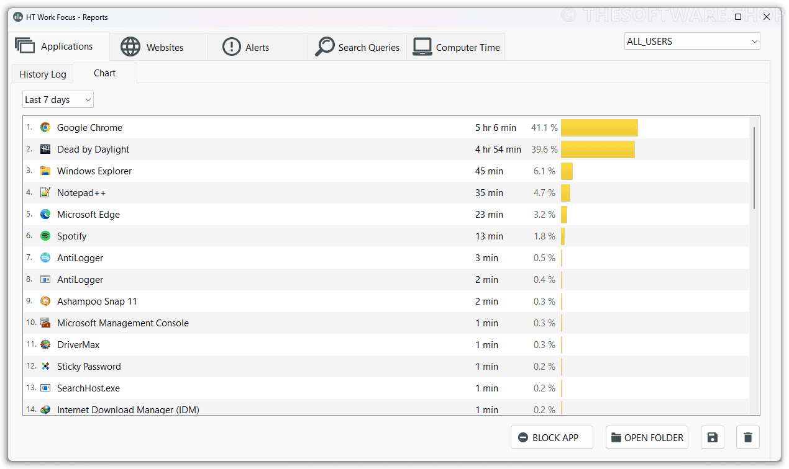This screenshot has width=789, height=469.
Task: Click the "6.1 %" percentage
Action: point(544,171)
